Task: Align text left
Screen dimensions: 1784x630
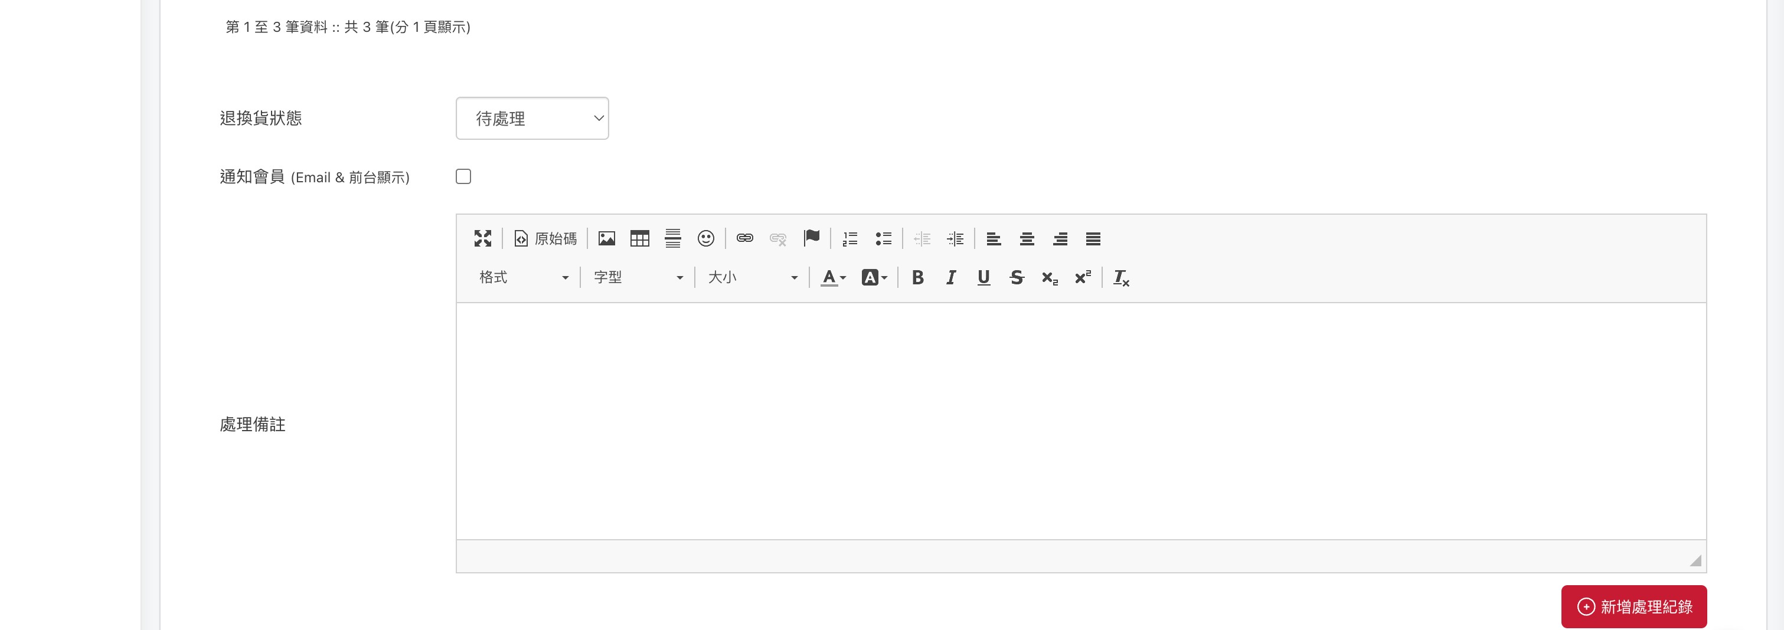Action: (994, 239)
